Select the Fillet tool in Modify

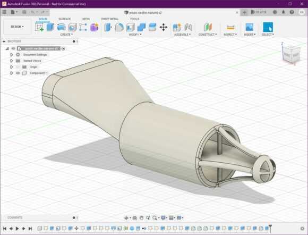[x=119, y=27]
